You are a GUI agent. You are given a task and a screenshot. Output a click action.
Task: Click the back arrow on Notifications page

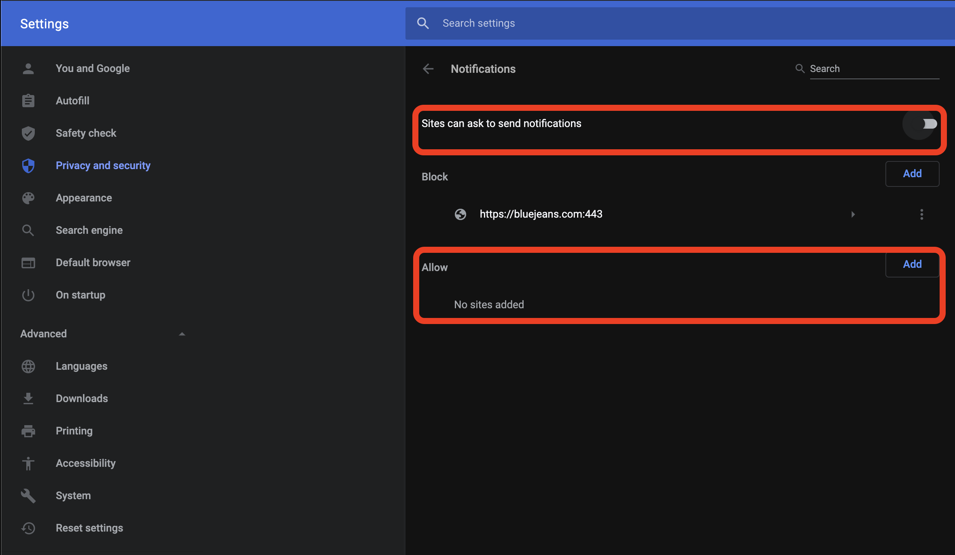point(429,68)
